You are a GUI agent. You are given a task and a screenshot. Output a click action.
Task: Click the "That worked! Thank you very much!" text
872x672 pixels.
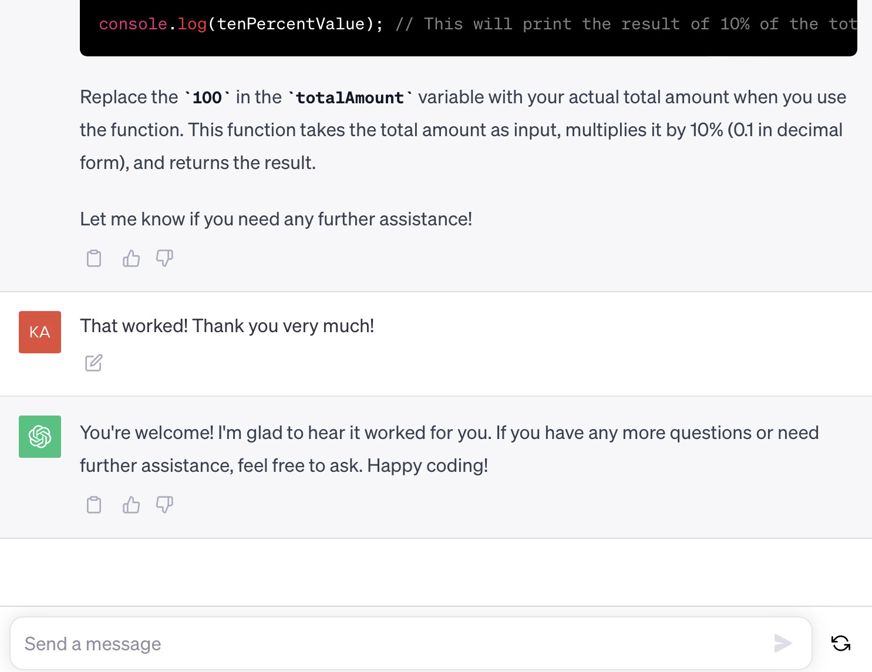point(227,326)
